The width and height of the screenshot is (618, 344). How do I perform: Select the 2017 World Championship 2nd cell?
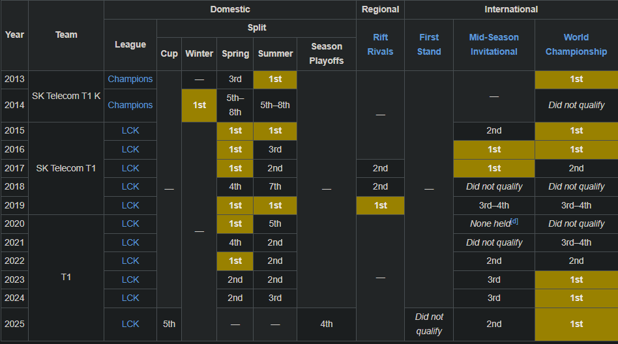[x=576, y=168]
